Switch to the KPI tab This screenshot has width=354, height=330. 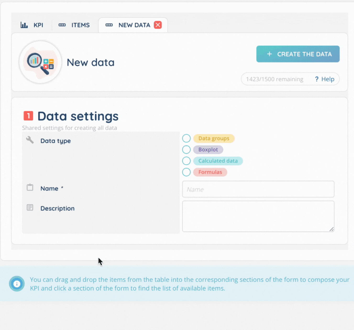coord(38,25)
